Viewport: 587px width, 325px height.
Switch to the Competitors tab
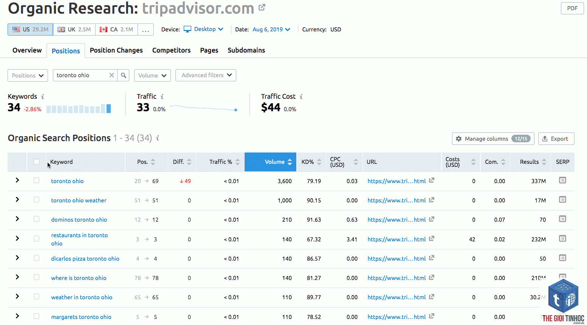(x=172, y=50)
